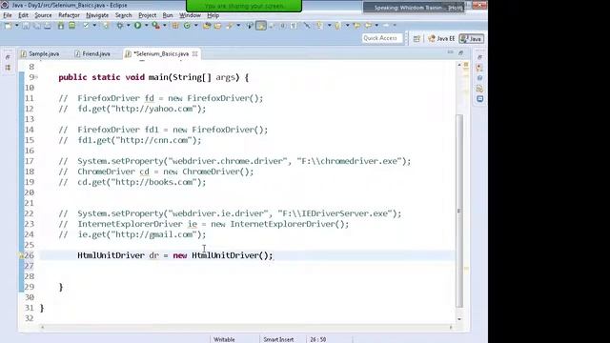Run the program with green Run icon
610x343 pixels.
coord(137,26)
